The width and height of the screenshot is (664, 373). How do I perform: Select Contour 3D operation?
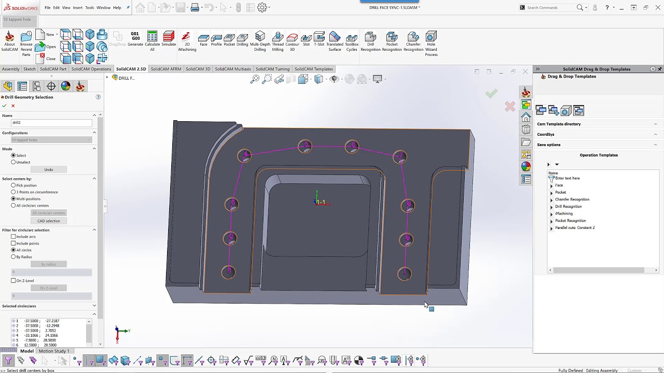tap(292, 41)
